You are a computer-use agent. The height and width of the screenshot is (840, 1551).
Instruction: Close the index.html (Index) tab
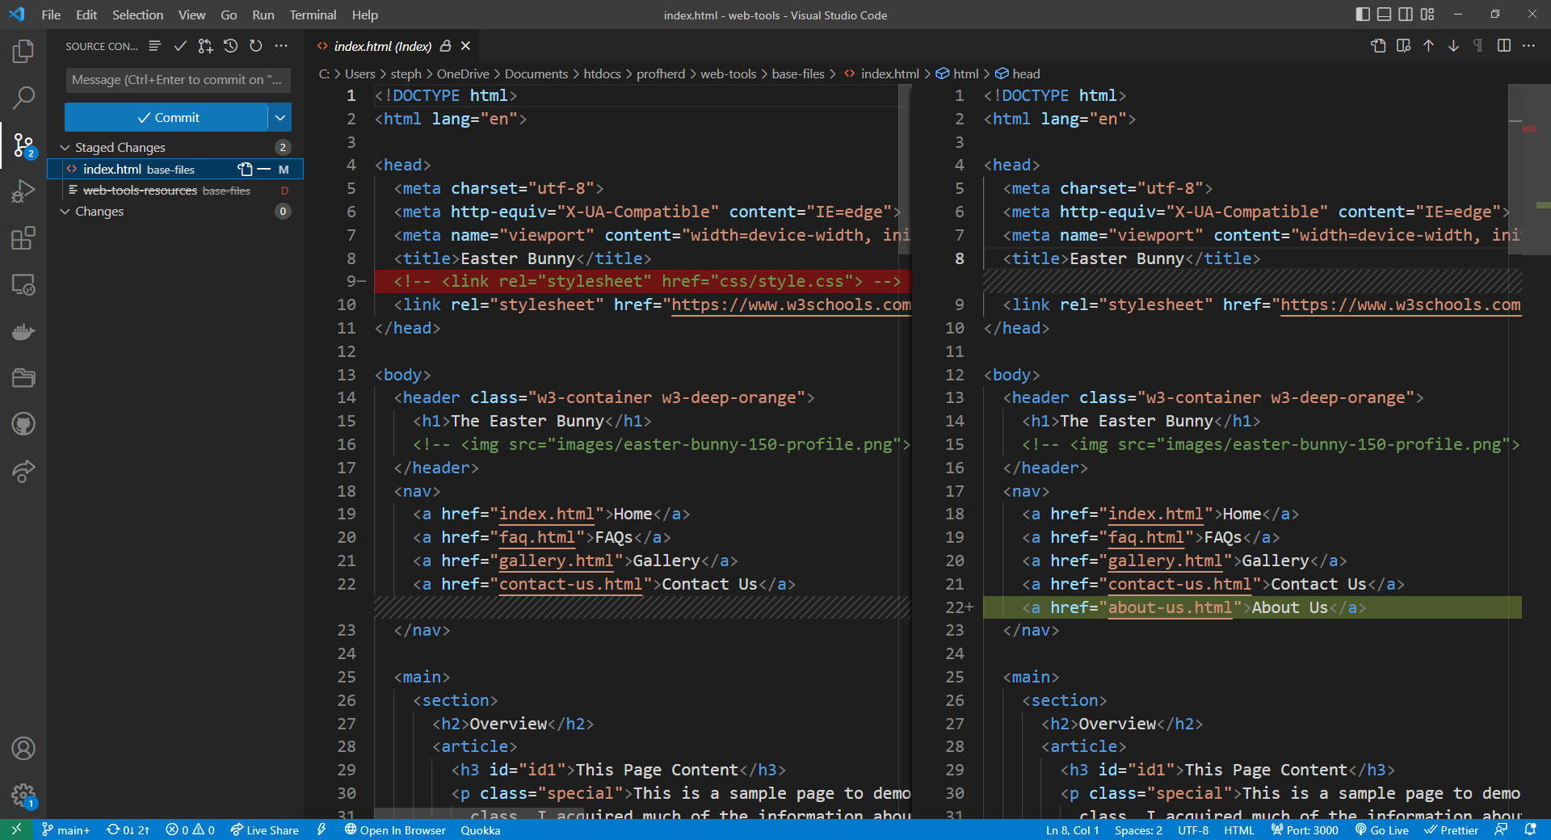coord(465,46)
